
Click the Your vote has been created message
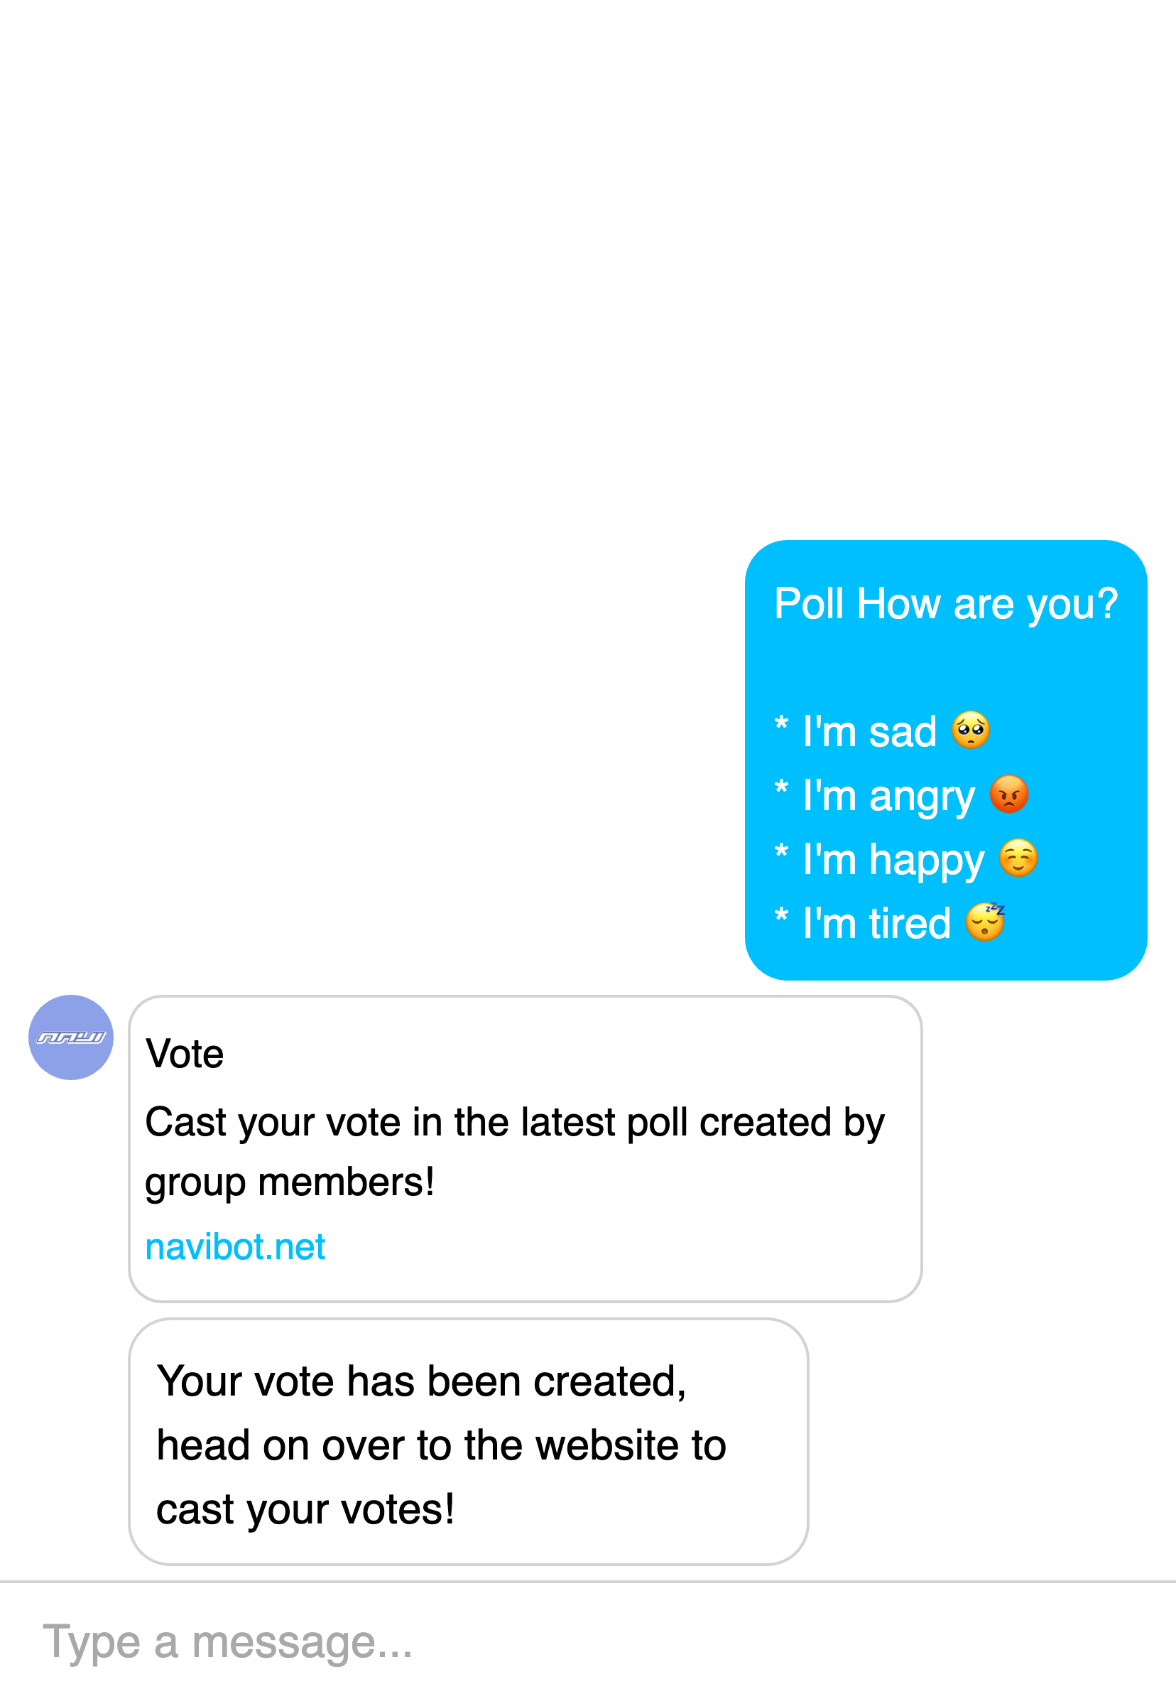(x=440, y=1444)
